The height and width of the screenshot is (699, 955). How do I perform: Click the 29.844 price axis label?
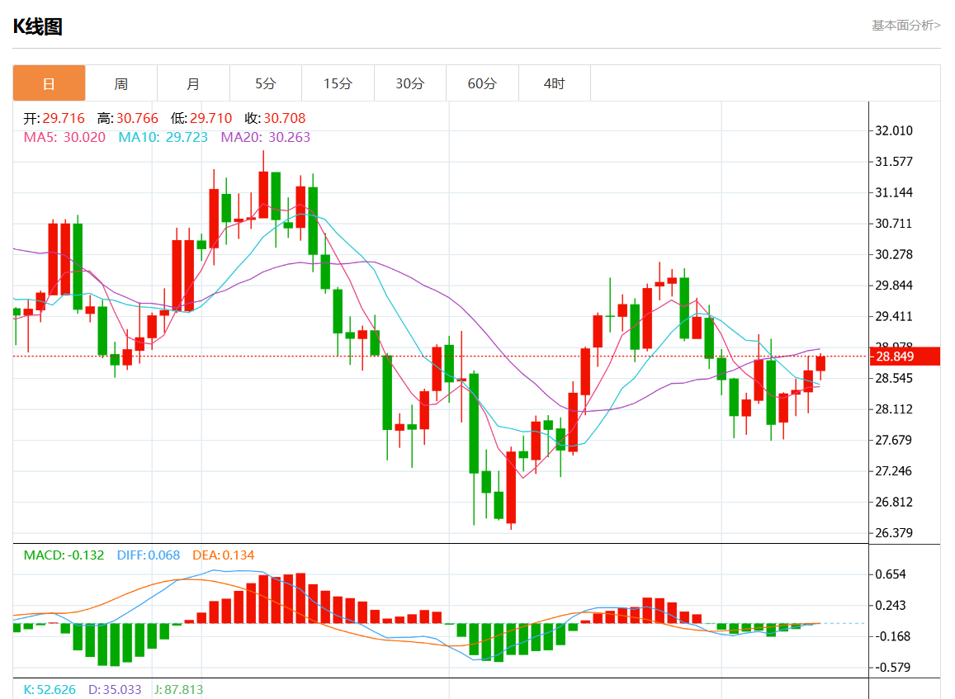point(893,285)
